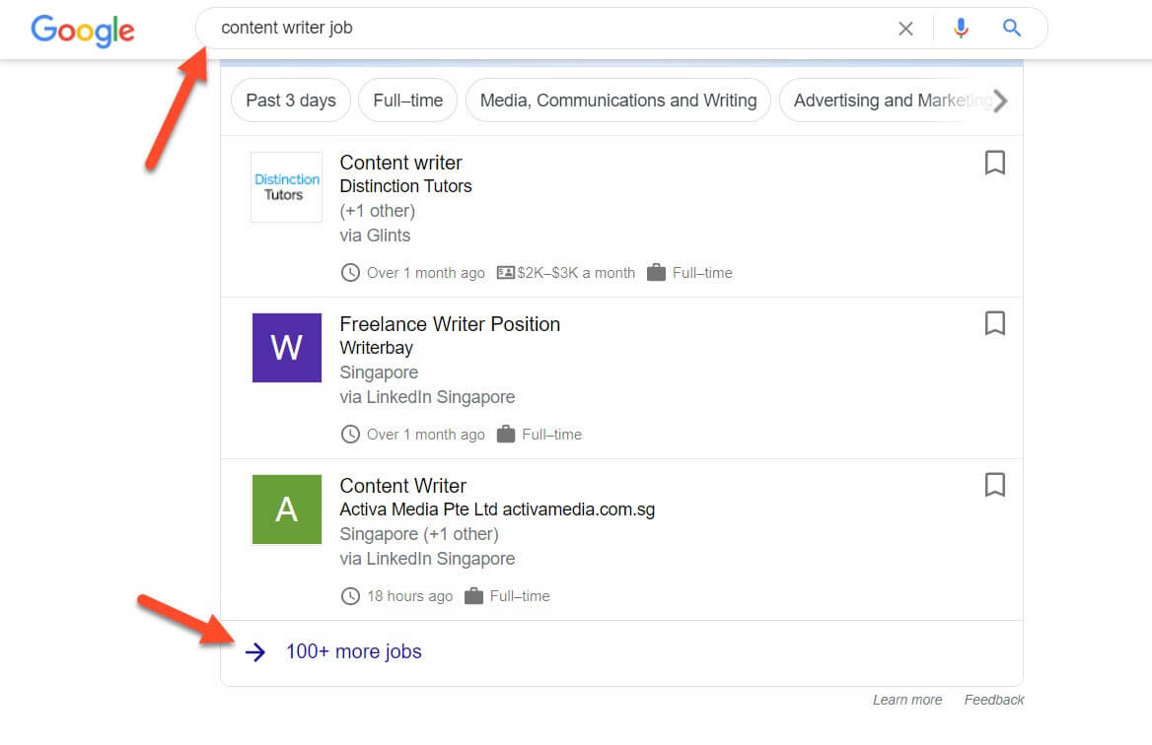This screenshot has width=1152, height=745.
Task: Click 'Over 1 month ago' in Distinction Tutors listing
Action: 426,273
